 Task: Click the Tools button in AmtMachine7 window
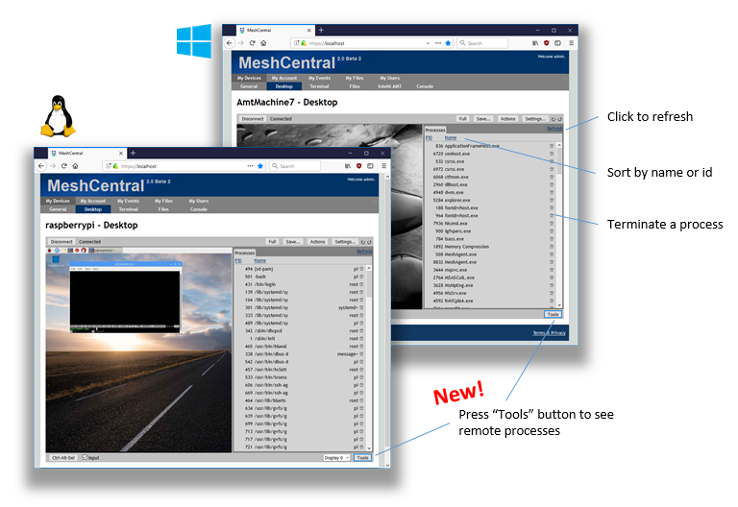coord(553,314)
